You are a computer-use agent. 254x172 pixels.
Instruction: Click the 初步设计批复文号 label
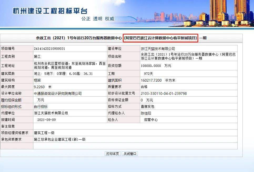point(121,93)
